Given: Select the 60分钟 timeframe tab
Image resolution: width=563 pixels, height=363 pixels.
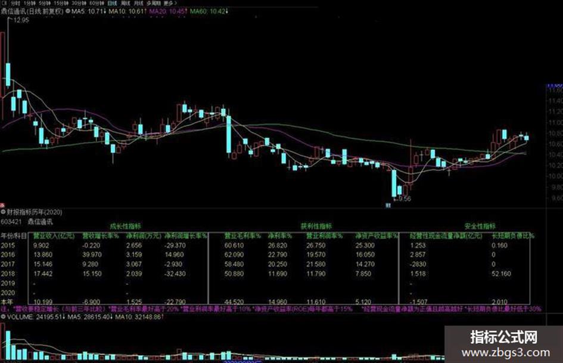Looking at the screenshot, I should point(97,3).
